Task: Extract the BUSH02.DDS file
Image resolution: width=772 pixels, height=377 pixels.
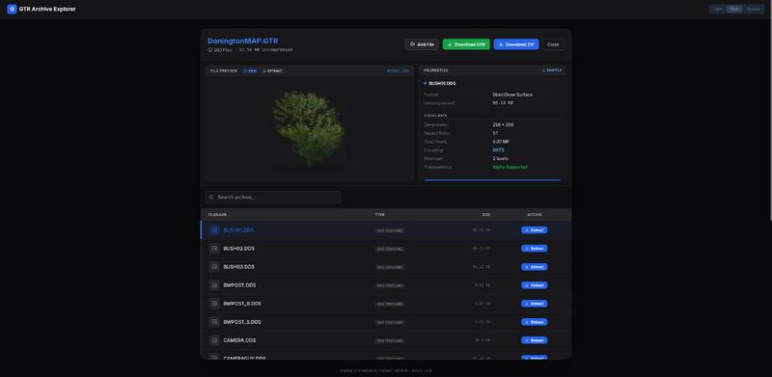Action: [x=535, y=249]
